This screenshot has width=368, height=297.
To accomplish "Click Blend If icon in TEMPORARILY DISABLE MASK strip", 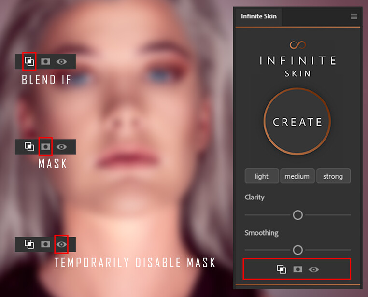I will point(29,244).
